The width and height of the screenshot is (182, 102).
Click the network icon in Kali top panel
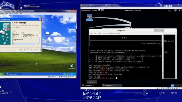(x=175, y=10)
